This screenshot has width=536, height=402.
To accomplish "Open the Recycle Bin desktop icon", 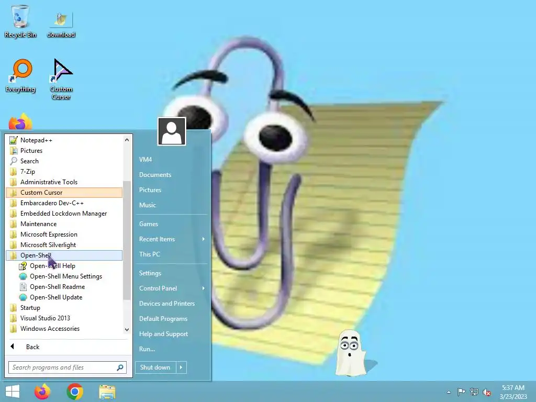I will [x=20, y=21].
